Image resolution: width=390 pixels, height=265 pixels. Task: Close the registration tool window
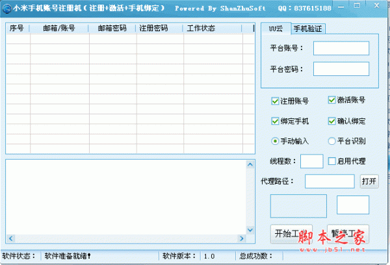click(x=376, y=5)
